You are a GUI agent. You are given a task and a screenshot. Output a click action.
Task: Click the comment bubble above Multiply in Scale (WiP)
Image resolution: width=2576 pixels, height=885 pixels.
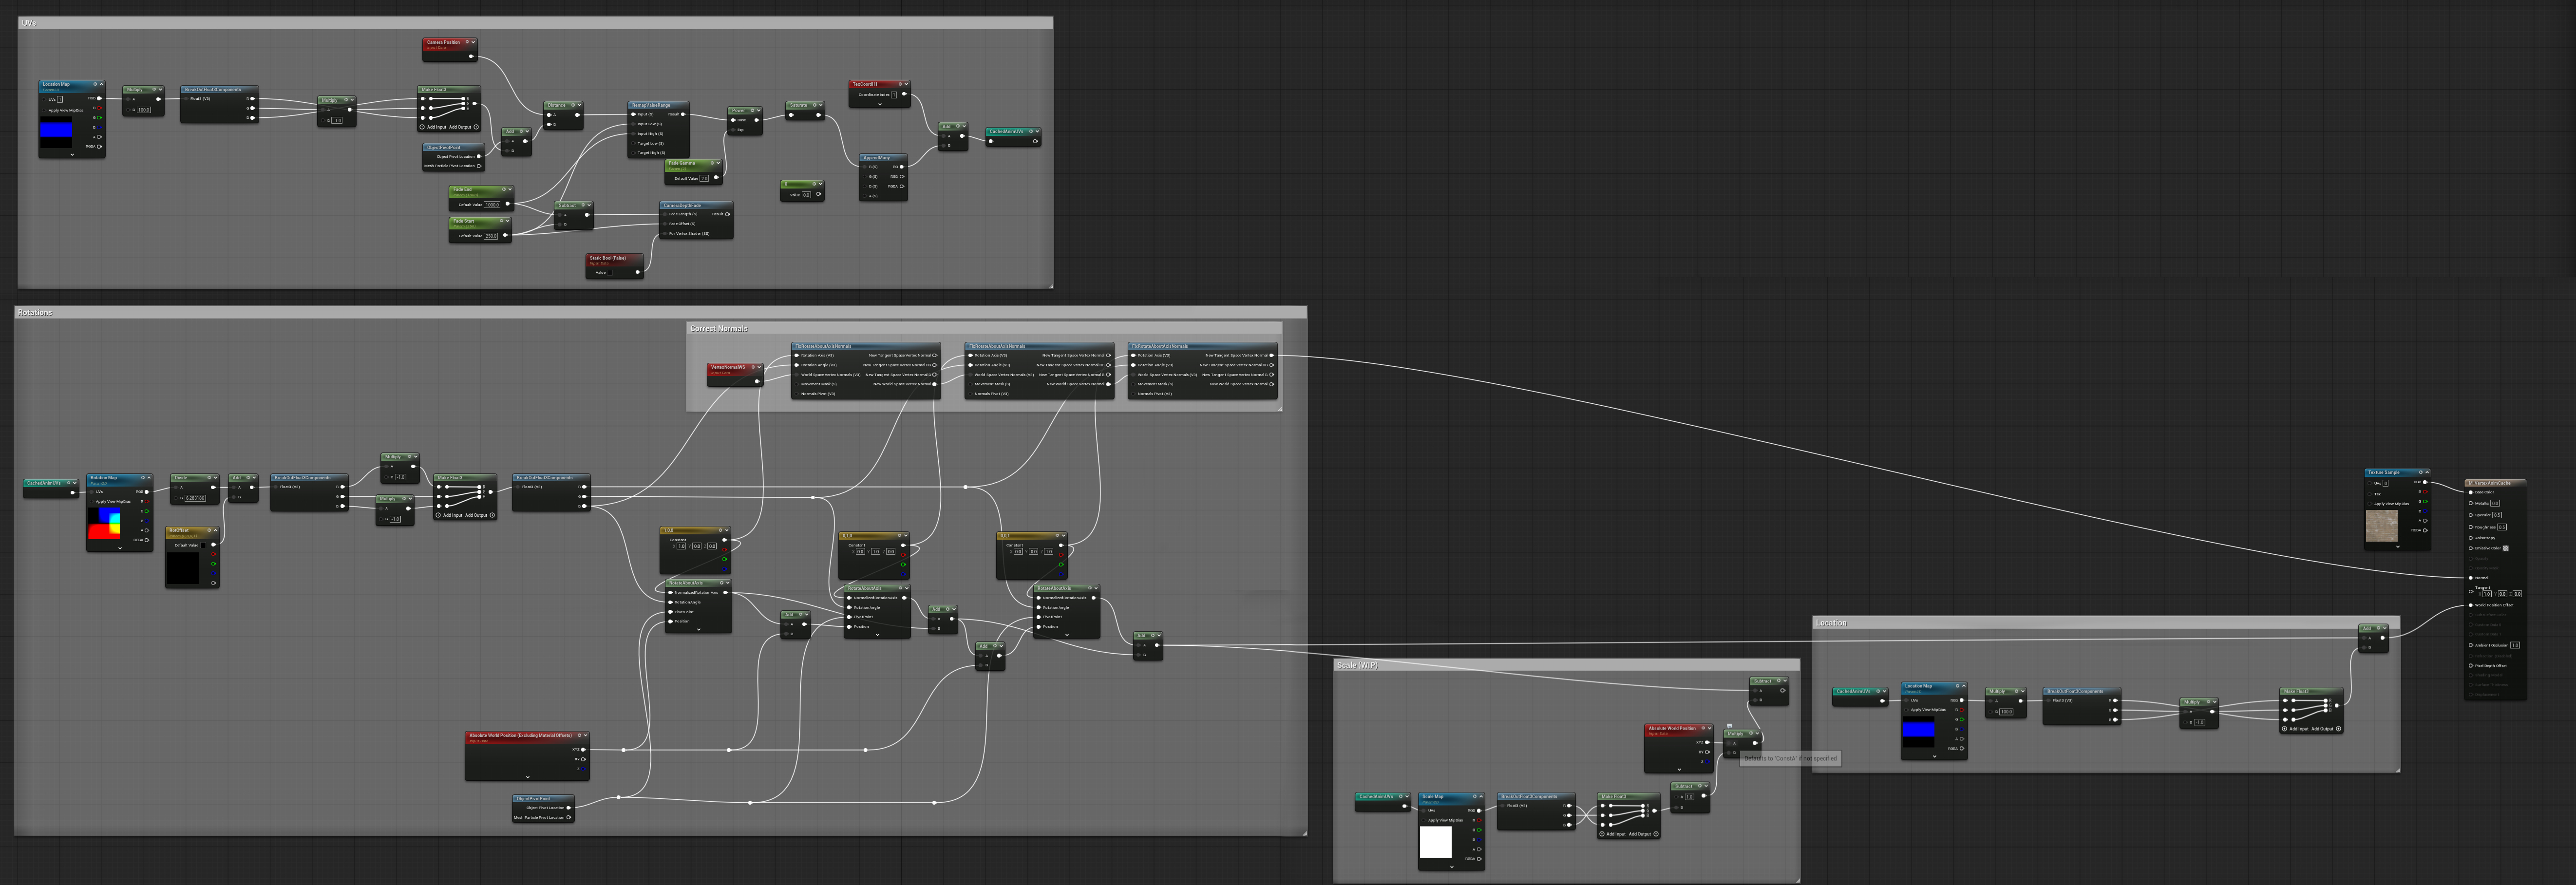coord(1729,726)
